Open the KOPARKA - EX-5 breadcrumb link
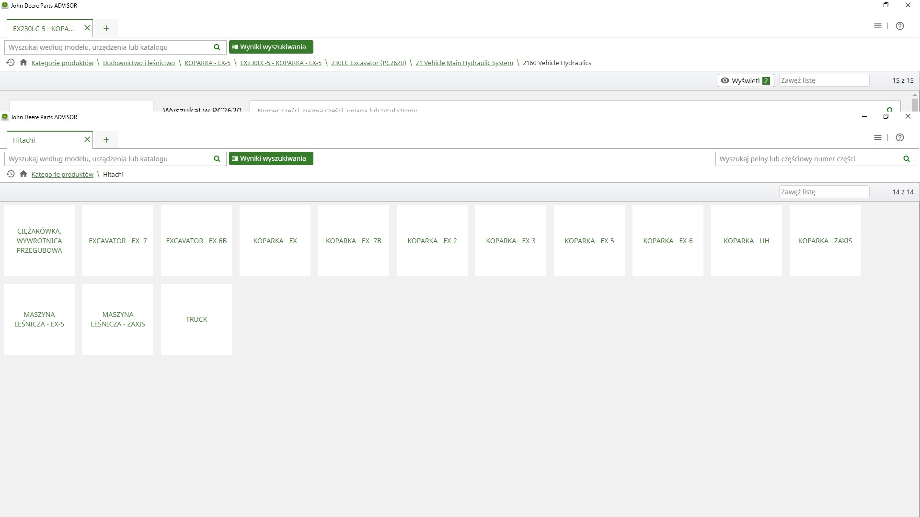Image resolution: width=920 pixels, height=517 pixels. [207, 63]
